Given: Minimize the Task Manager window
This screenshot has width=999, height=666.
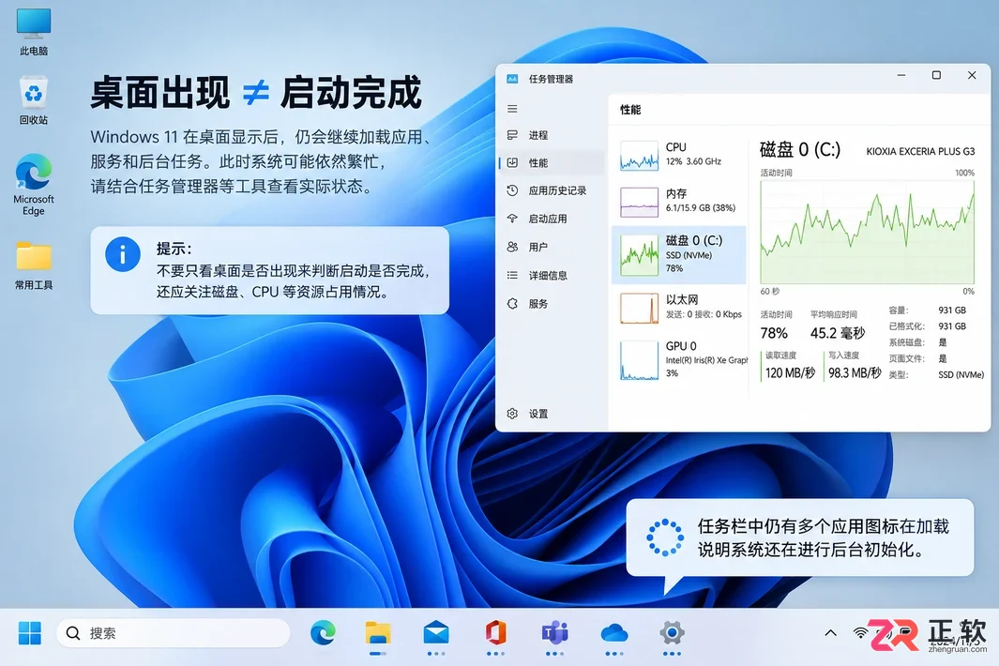Looking at the screenshot, I should coord(901,75).
